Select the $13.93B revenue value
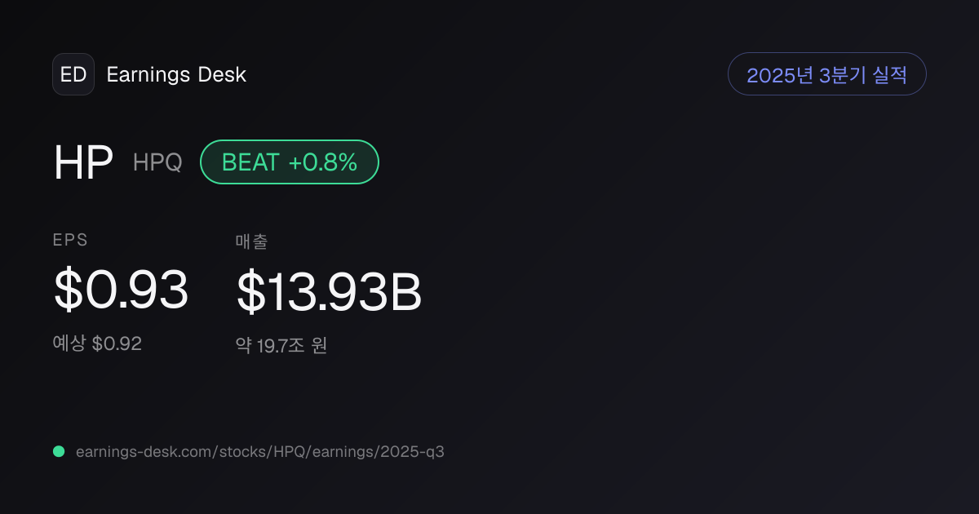979x514 pixels. 329,292
